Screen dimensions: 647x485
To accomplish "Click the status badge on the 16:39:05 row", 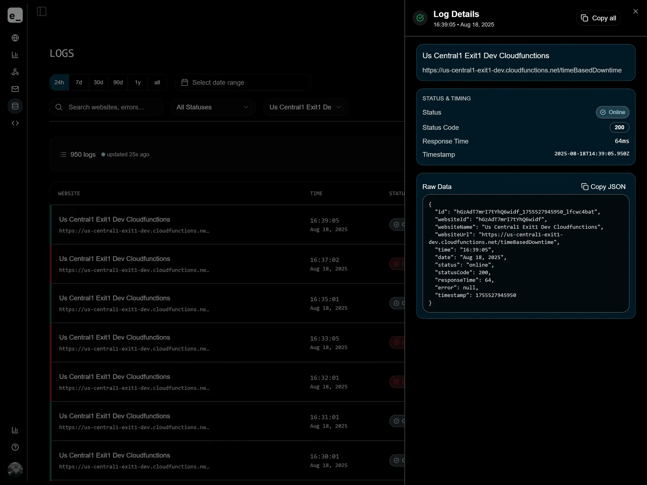I will coord(397,225).
